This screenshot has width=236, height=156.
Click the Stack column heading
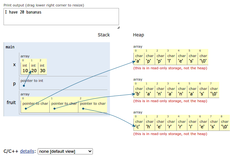103,35
